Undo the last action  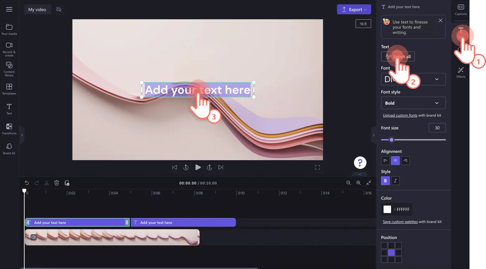tap(27, 183)
